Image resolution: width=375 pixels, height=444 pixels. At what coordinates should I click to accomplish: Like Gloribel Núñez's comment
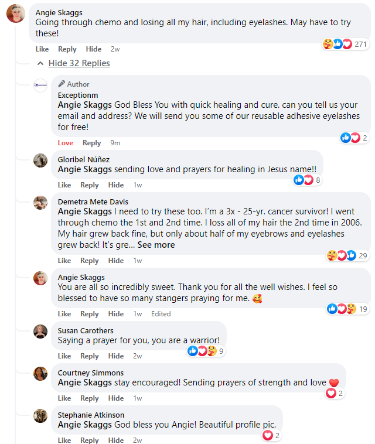64,185
